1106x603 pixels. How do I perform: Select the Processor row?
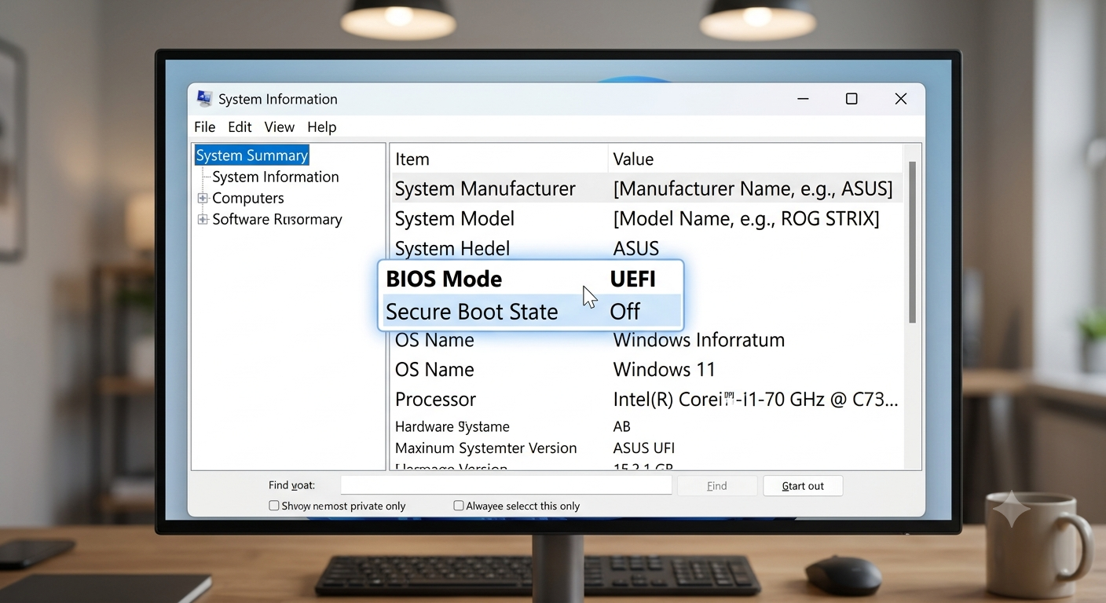click(x=646, y=399)
